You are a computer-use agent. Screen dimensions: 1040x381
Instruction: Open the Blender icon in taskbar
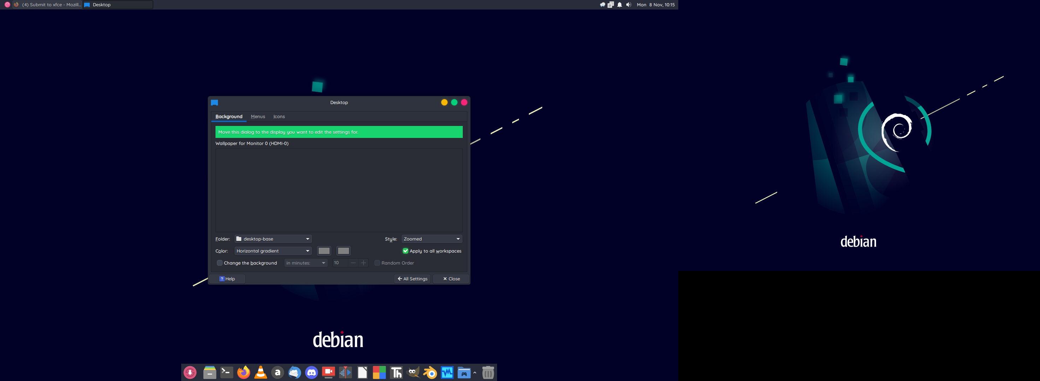click(430, 372)
